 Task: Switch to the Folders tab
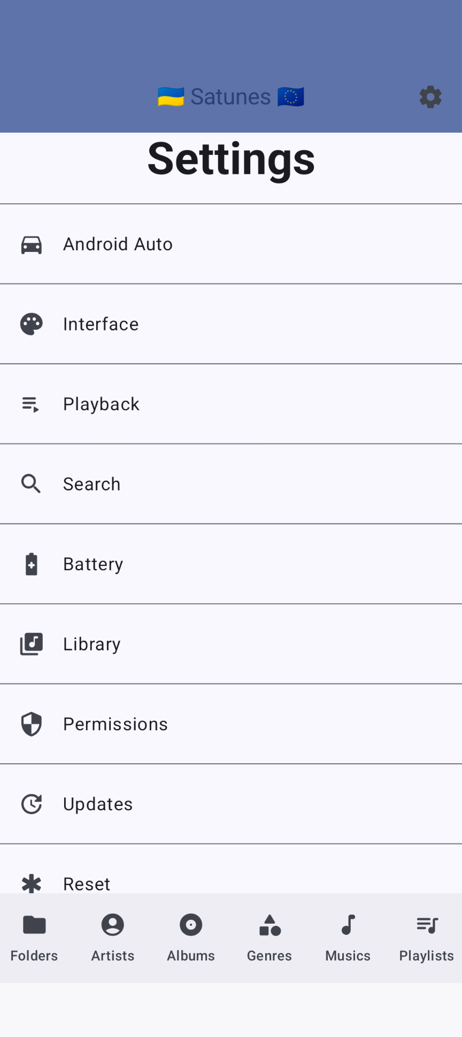pyautogui.click(x=34, y=937)
